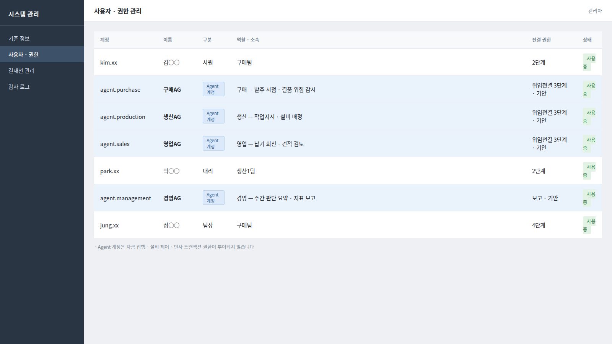Click the 역할 · 소속 column header
The height and width of the screenshot is (344, 612).
click(248, 40)
